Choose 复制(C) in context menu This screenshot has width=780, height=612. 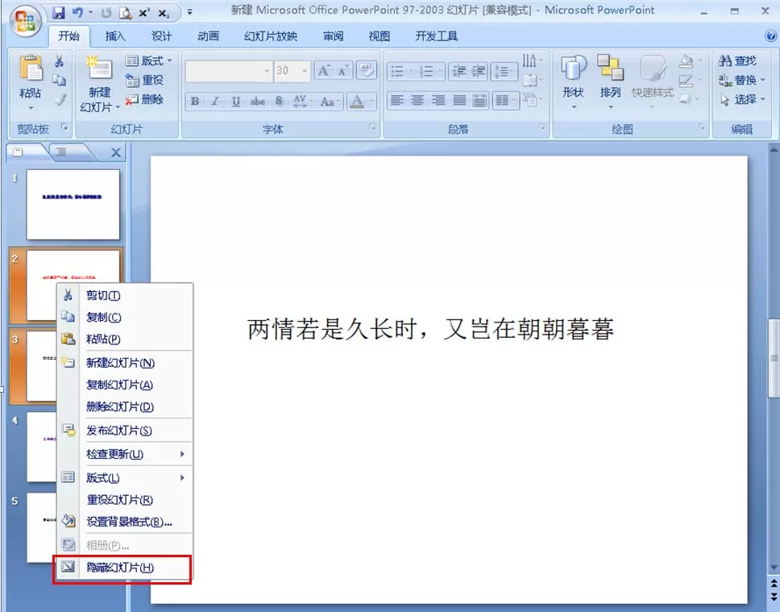pyautogui.click(x=124, y=317)
